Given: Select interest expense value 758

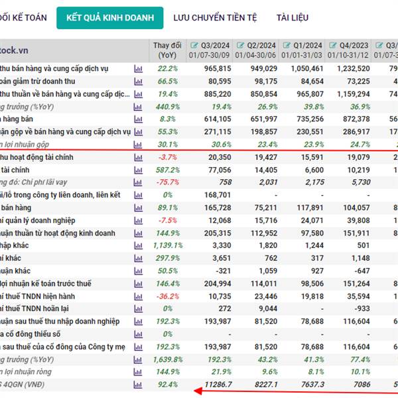Looking at the screenshot, I should 226,182.
